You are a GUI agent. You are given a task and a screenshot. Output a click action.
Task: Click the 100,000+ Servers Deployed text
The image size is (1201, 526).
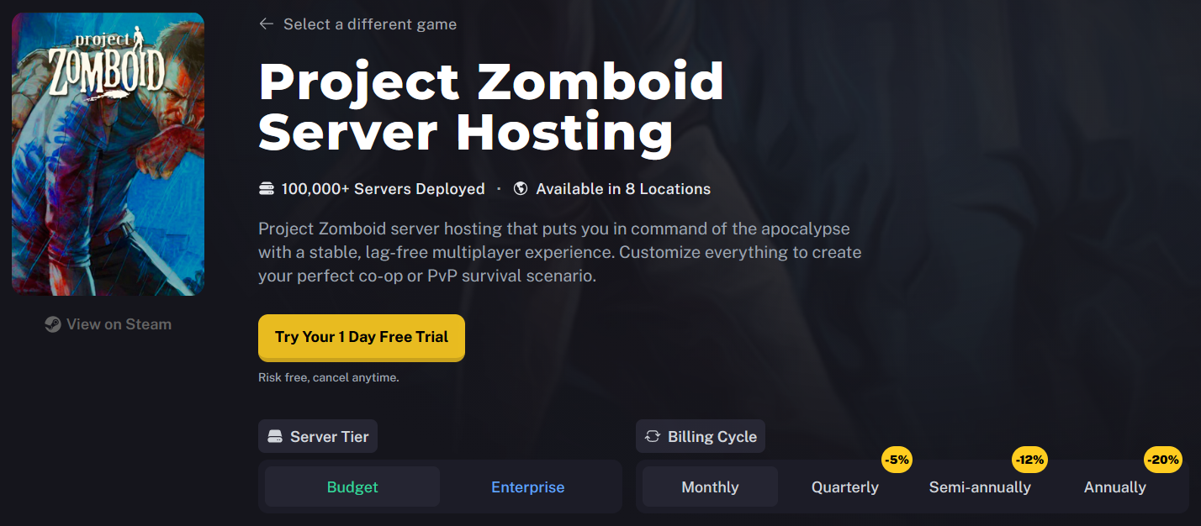point(383,189)
